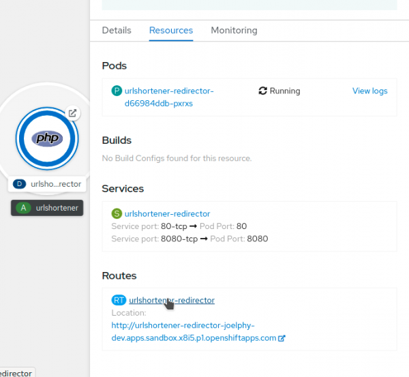Open the urlshortener-redirector route link
The image size is (409, 377).
pyautogui.click(x=172, y=300)
